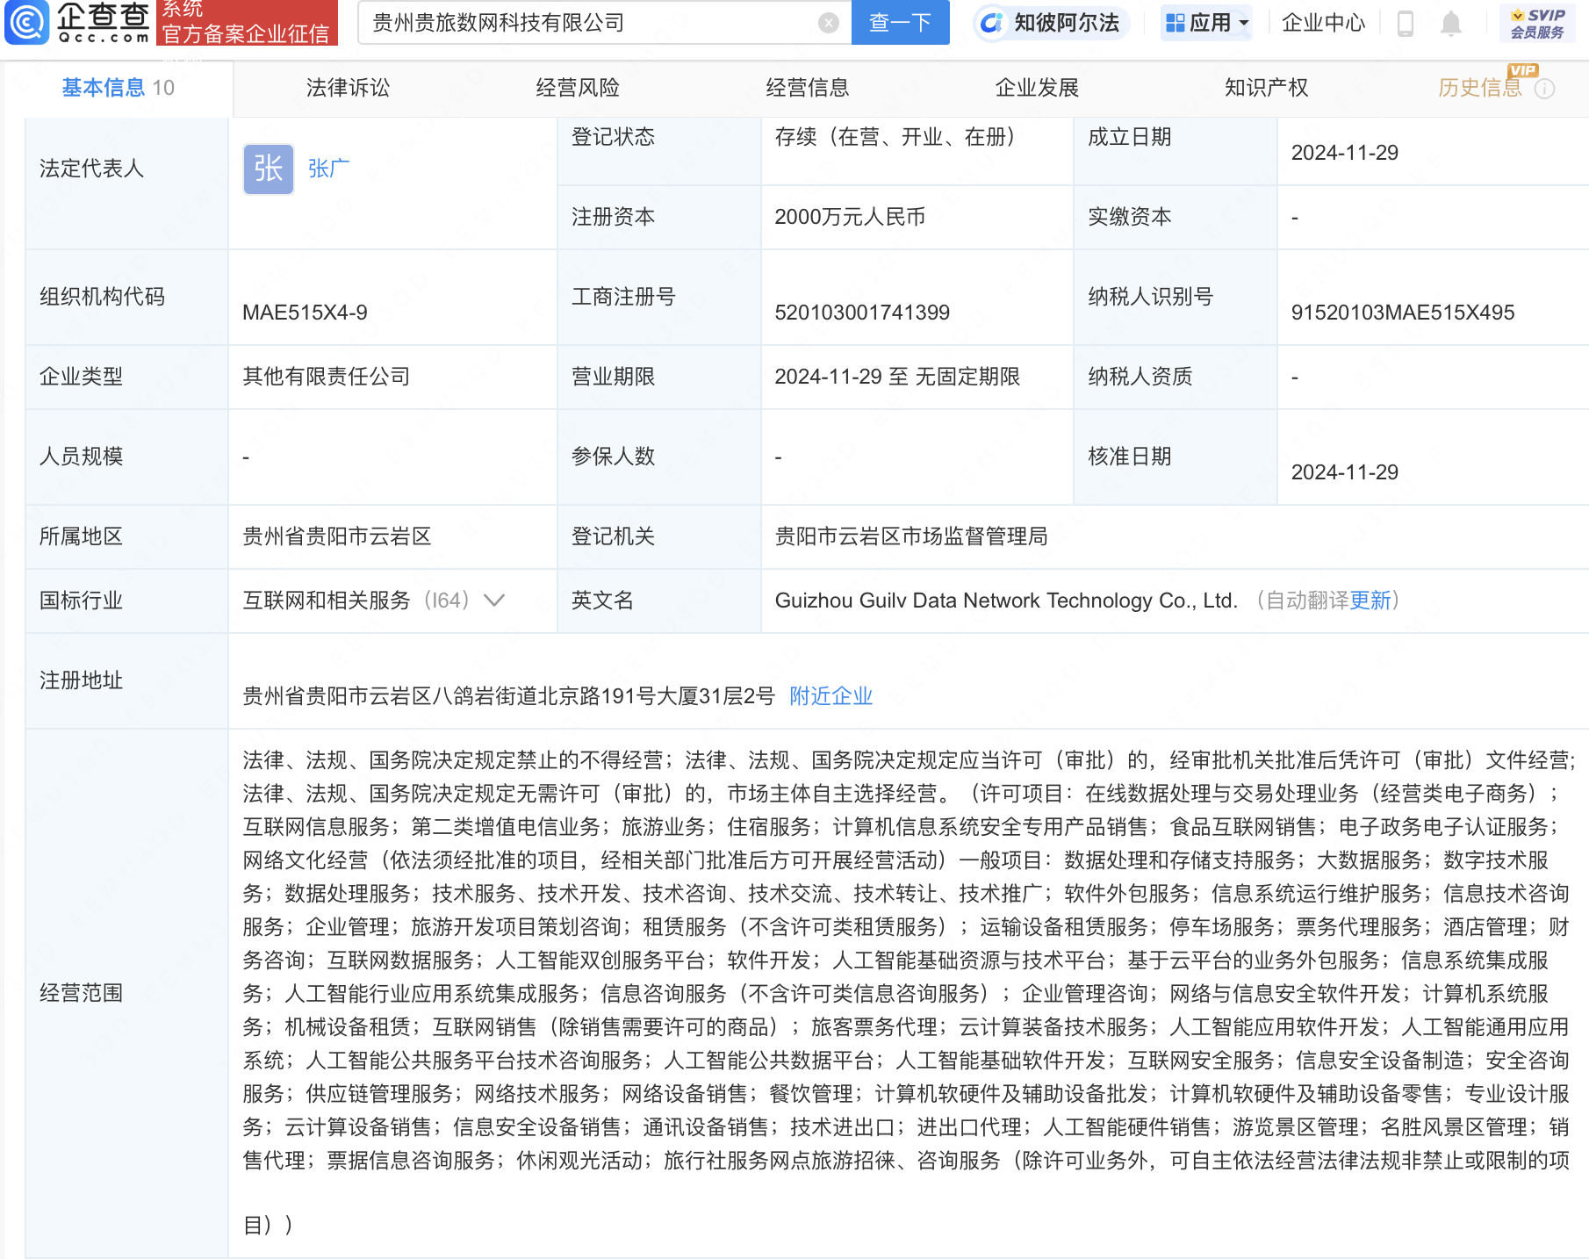Switch to the 法律诉讼 tab
Image resolution: width=1589 pixels, height=1259 pixels.
point(348,88)
